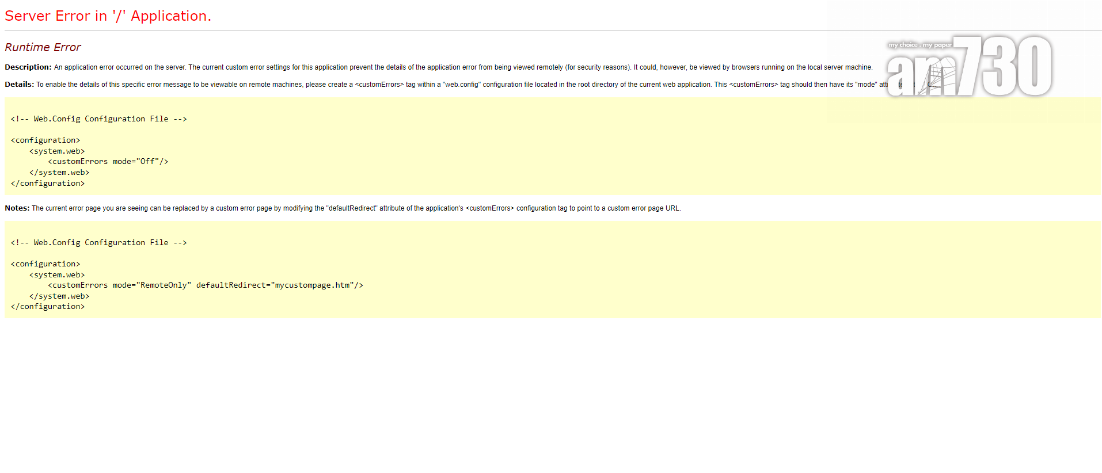Click the 'Runtime Error' subheading
The image size is (1102, 473).
43,47
